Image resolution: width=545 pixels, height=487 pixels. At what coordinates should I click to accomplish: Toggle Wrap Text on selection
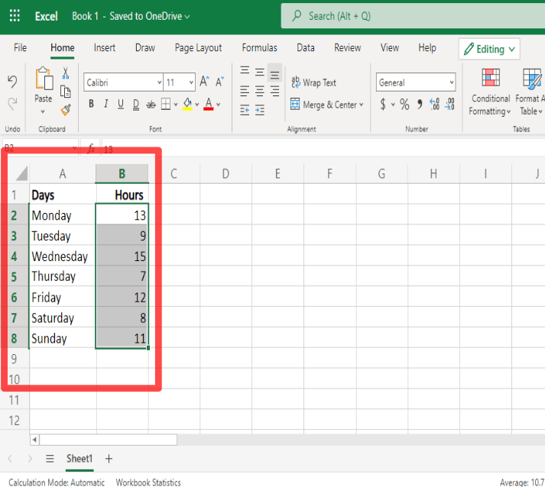point(314,82)
